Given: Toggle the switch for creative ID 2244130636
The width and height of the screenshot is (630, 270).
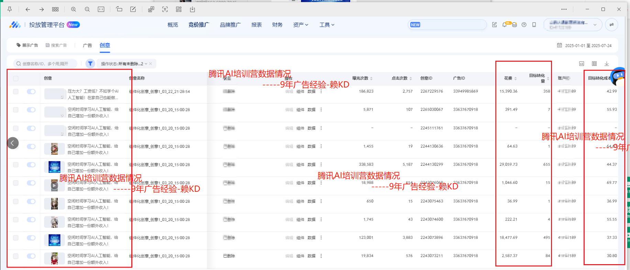Looking at the screenshot, I should (x=31, y=146).
